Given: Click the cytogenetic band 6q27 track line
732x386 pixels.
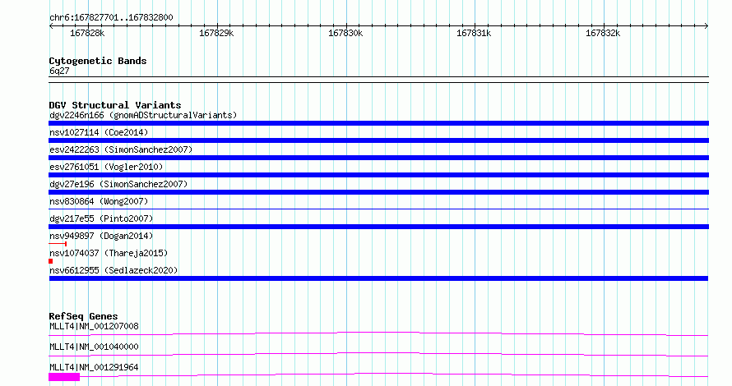Looking at the screenshot, I should click(x=378, y=80).
